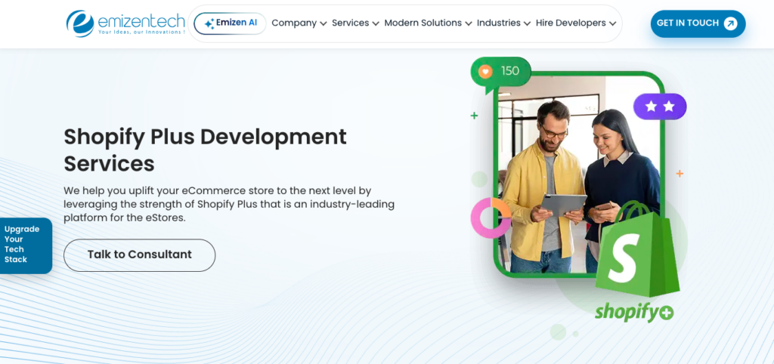
Task: Open the Hire Developers menu
Action: point(571,23)
